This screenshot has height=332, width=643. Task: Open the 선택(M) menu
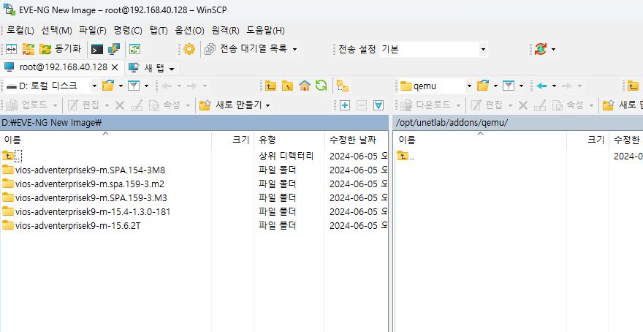tap(56, 31)
